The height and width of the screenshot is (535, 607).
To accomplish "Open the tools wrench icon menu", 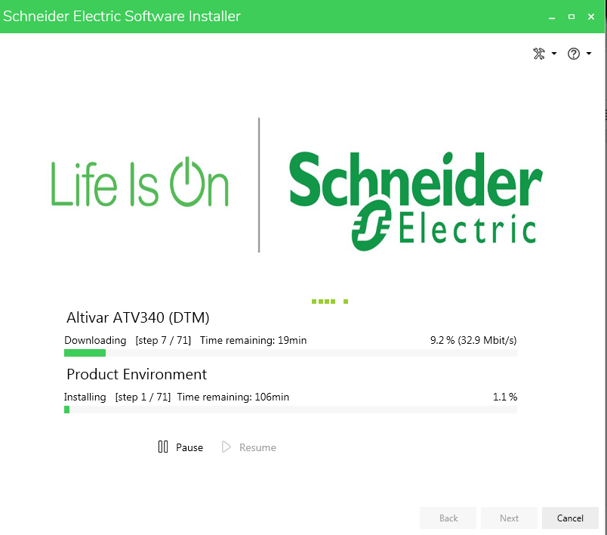I will click(x=539, y=54).
